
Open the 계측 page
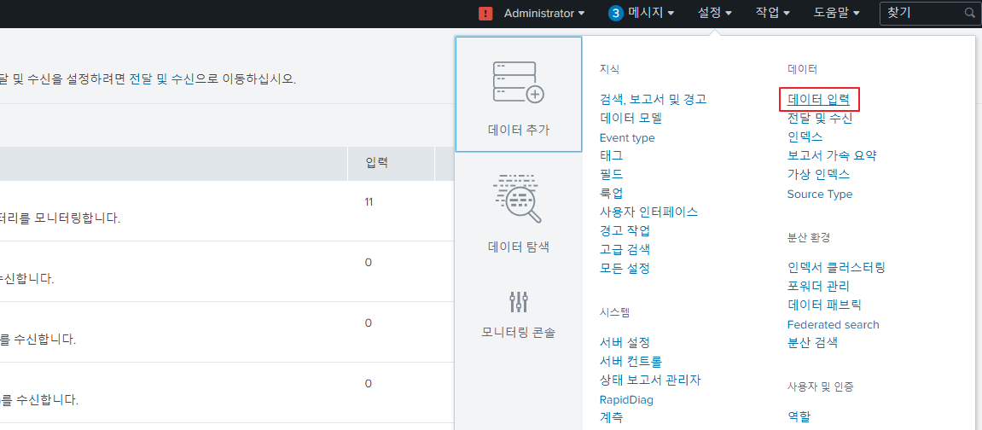click(x=611, y=417)
